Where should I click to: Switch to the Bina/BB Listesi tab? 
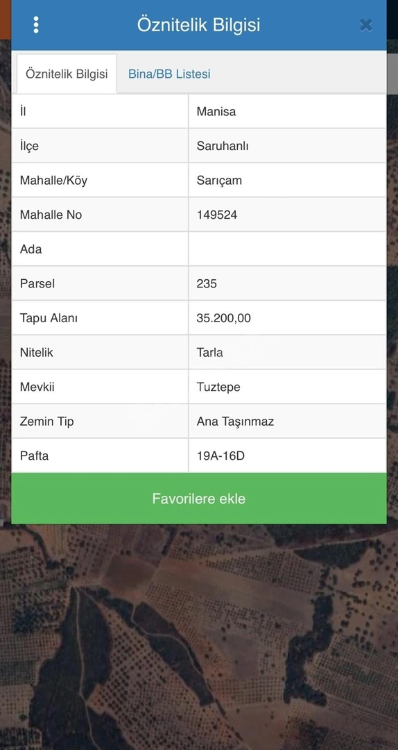coord(169,74)
